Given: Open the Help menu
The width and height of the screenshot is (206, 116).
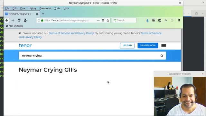Looking at the screenshot, I should [x=66, y=8].
